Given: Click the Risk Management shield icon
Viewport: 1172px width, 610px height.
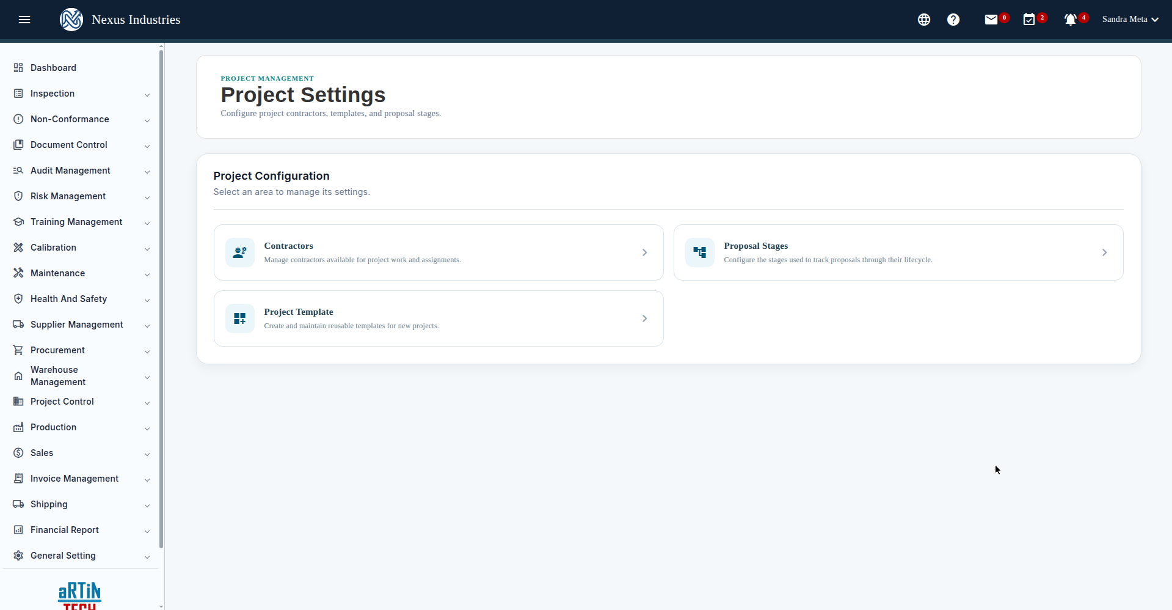Looking at the screenshot, I should click(18, 196).
